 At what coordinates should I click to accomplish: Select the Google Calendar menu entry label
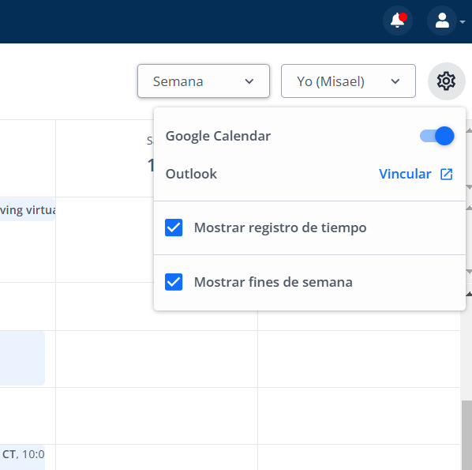coord(218,136)
